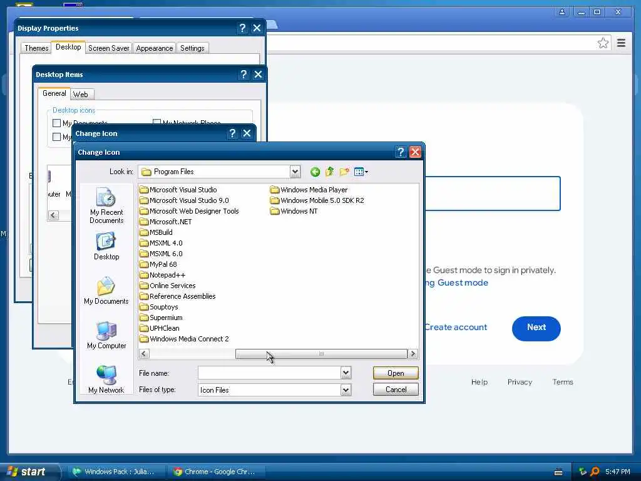Screen dimensions: 641x481
Task: Select Web tab in Desktop Items
Action: [x=81, y=95]
